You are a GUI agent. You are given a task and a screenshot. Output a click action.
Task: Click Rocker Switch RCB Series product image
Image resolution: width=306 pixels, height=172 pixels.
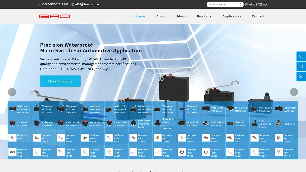coord(36,123)
